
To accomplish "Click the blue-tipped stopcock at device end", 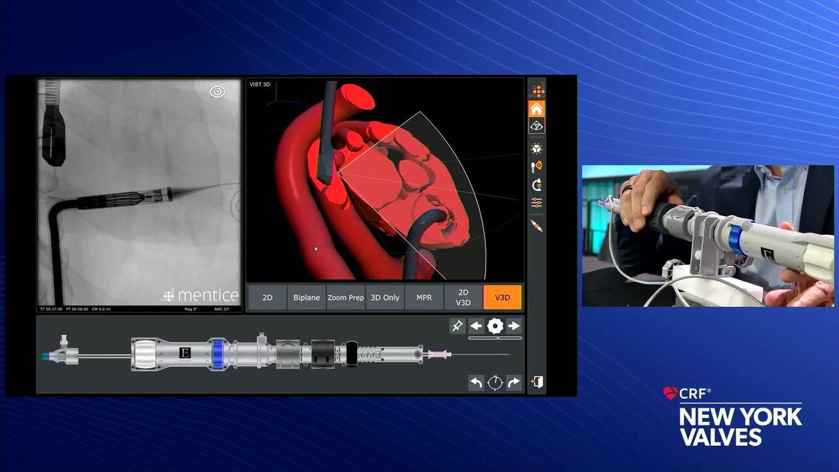I will pyautogui.click(x=59, y=354).
